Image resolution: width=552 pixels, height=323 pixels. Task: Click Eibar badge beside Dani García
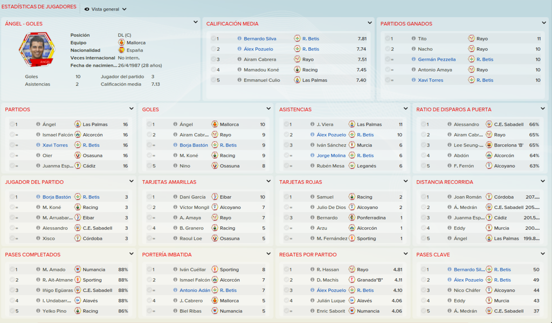[215, 197]
